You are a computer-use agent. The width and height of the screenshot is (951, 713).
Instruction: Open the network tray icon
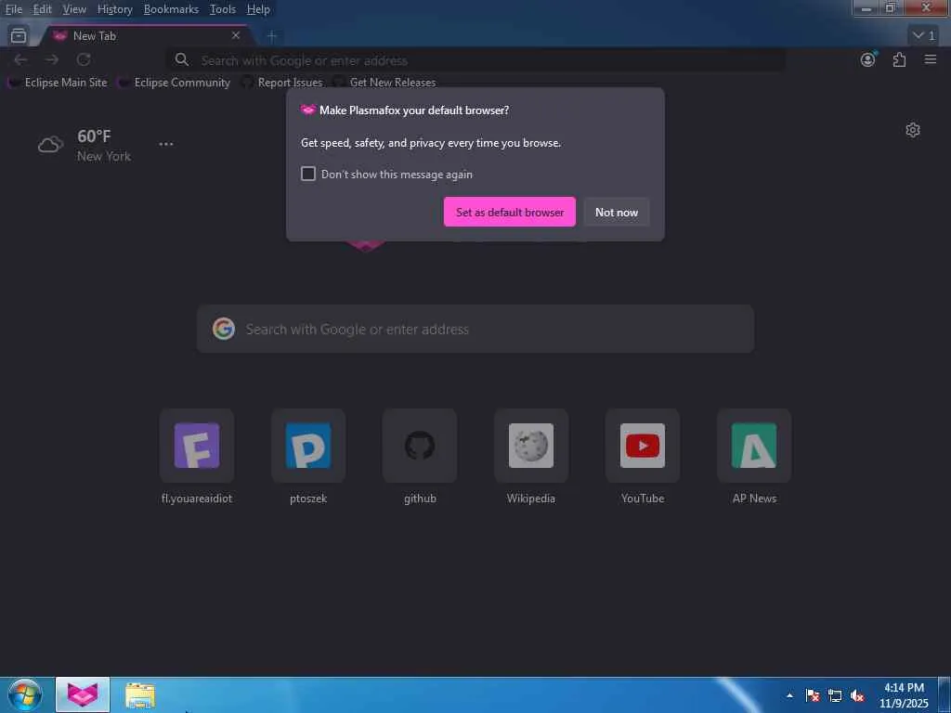point(835,695)
